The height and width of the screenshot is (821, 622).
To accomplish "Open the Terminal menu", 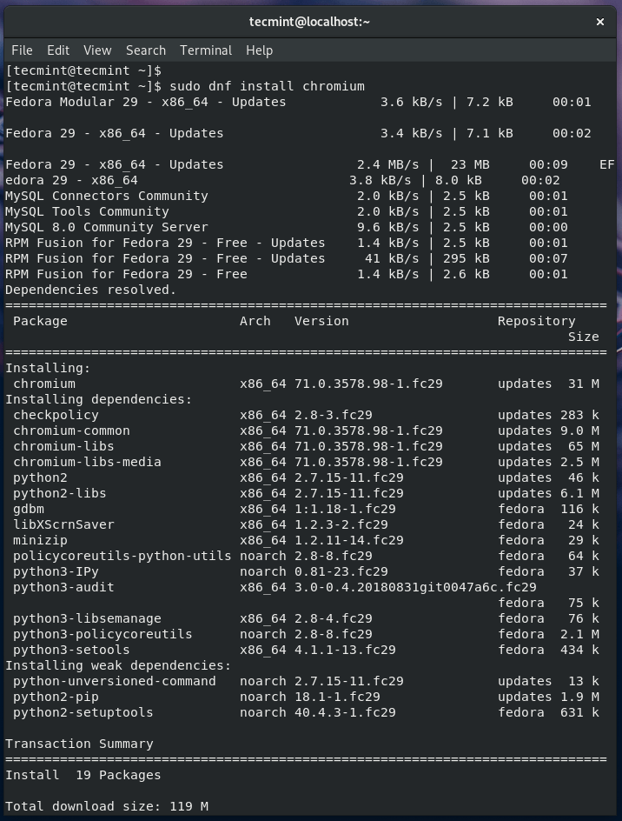I will 206,50.
